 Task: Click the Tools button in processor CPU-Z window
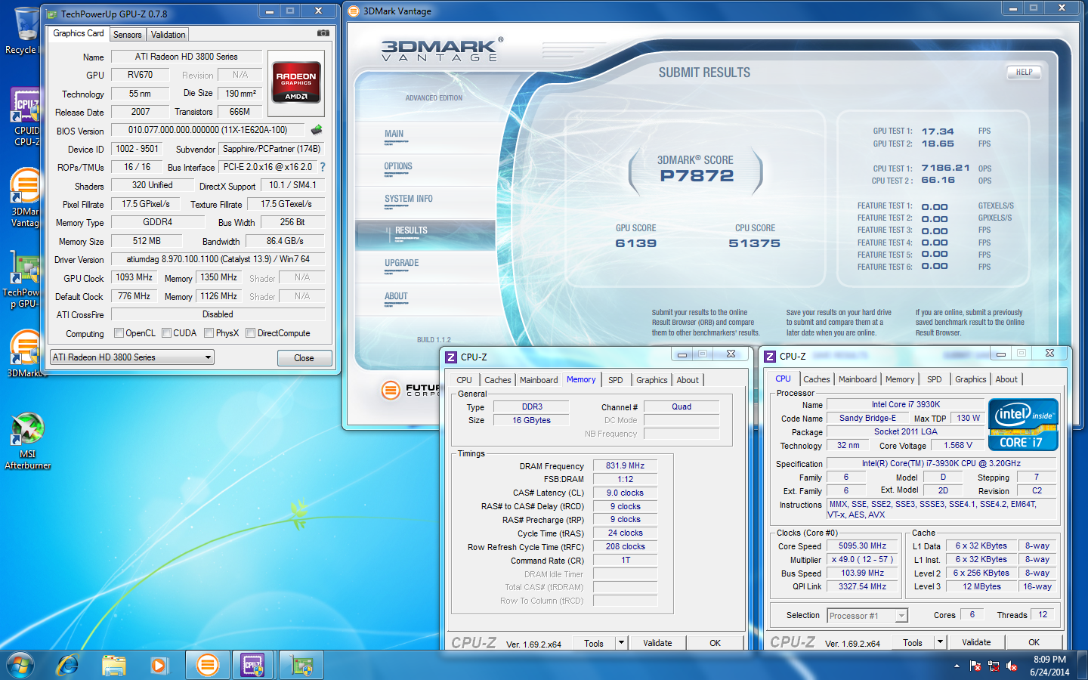click(x=913, y=642)
